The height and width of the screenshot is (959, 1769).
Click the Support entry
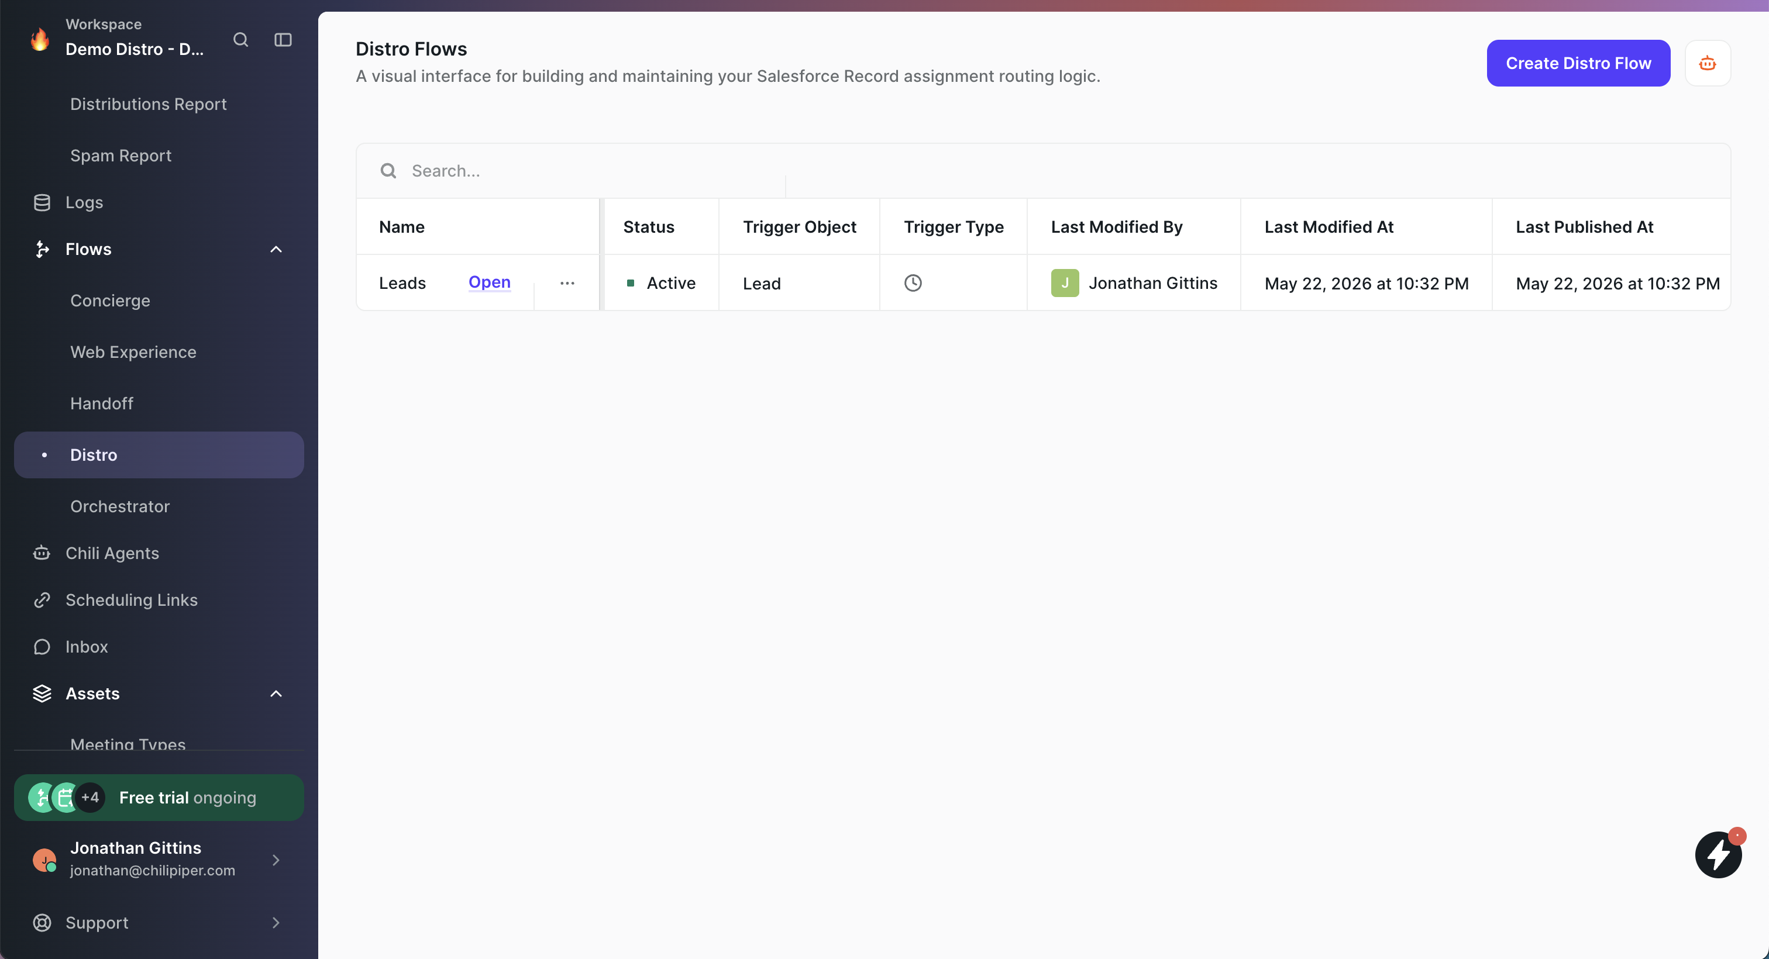pos(159,923)
